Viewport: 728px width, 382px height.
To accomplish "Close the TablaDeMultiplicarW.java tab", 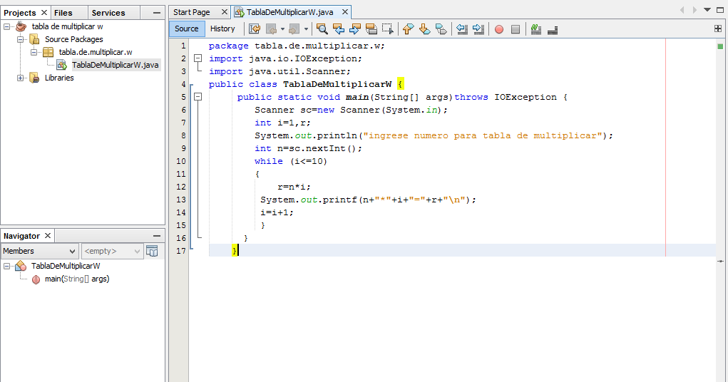I will [x=345, y=12].
